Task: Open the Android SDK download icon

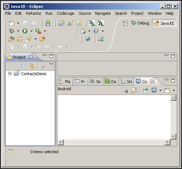Action: [48, 23]
